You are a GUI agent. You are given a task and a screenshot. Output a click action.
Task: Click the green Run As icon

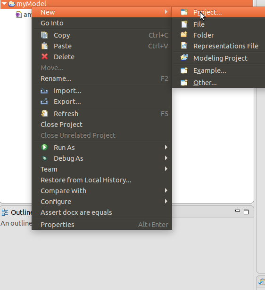point(44,148)
